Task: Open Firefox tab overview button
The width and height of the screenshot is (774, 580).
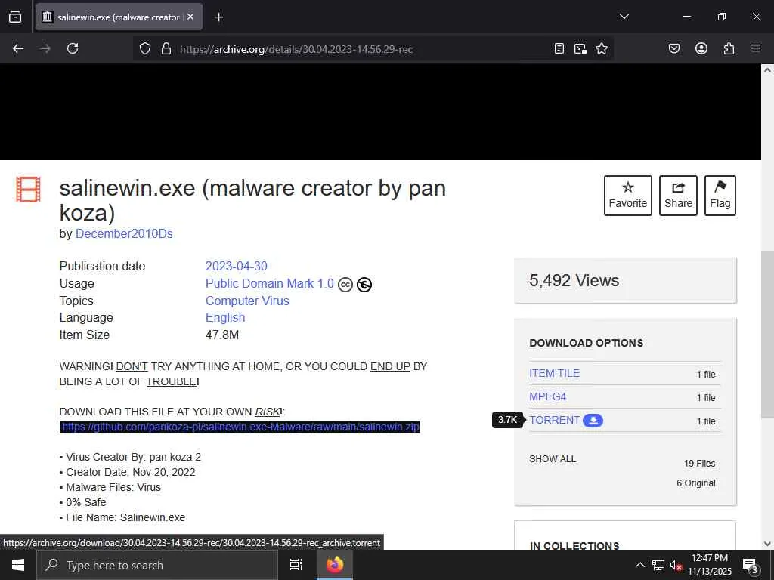Action: tap(15, 17)
